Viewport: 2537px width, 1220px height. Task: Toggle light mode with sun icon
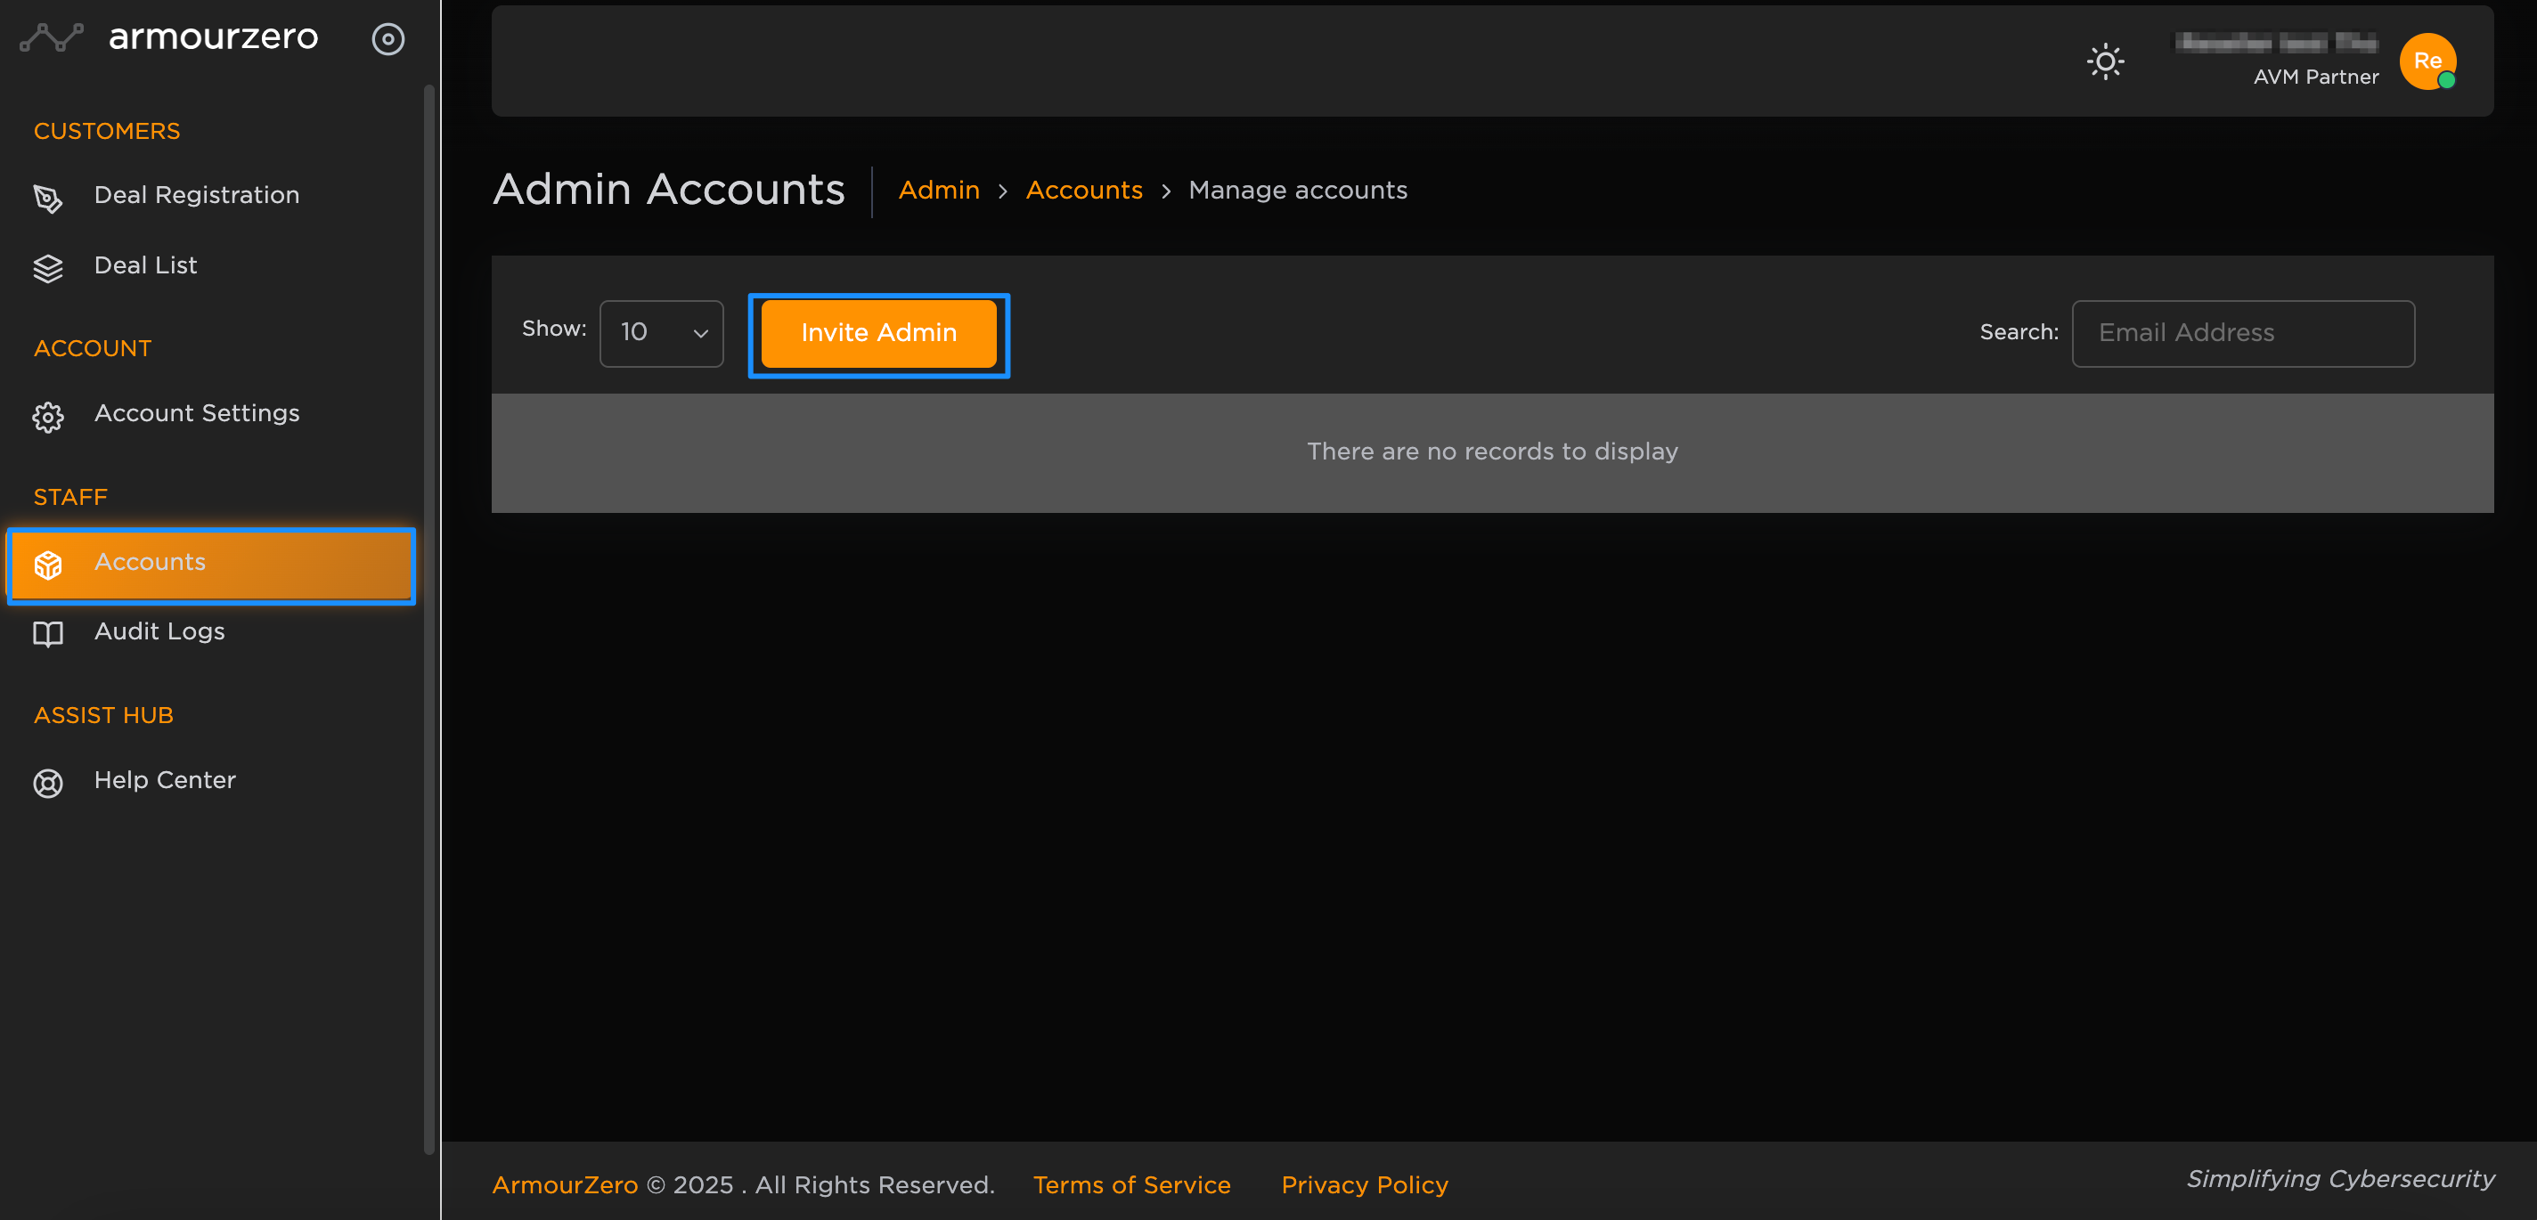pyautogui.click(x=2105, y=61)
